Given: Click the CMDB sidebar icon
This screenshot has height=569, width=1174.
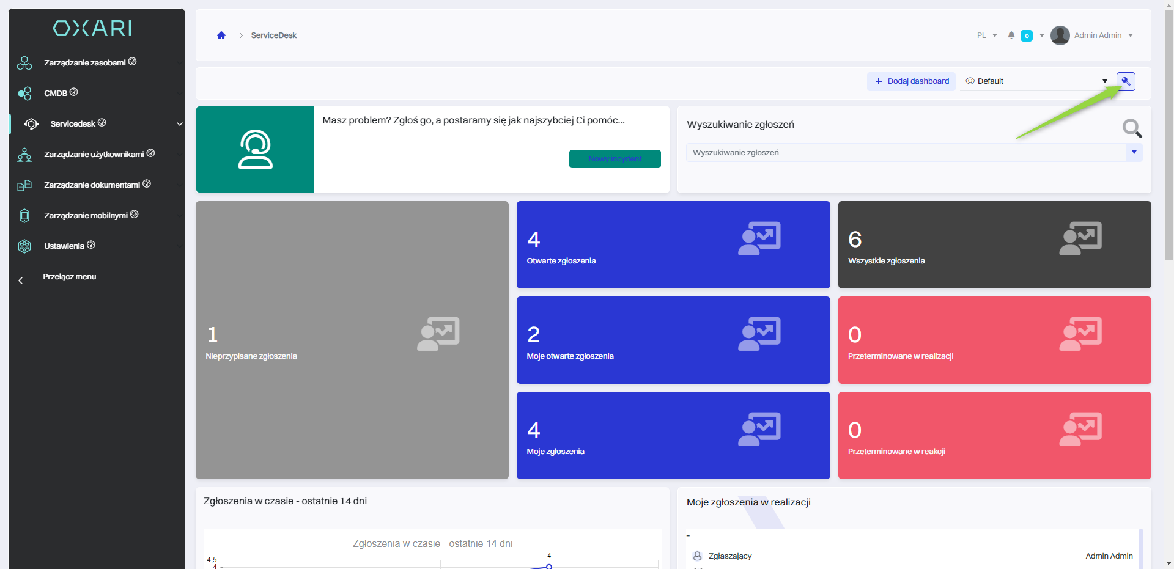Looking at the screenshot, I should click(x=24, y=94).
